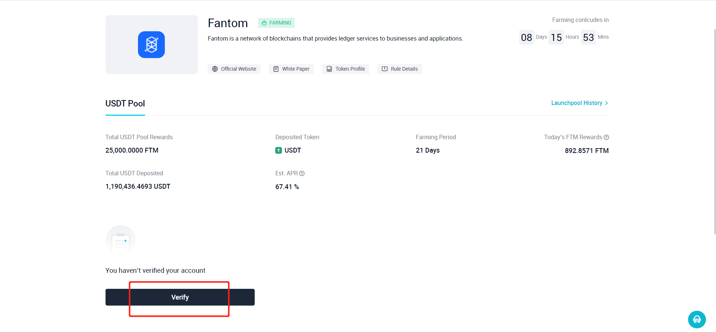The height and width of the screenshot is (332, 716).
Task: Open the Token Profile page
Action: [346, 69]
